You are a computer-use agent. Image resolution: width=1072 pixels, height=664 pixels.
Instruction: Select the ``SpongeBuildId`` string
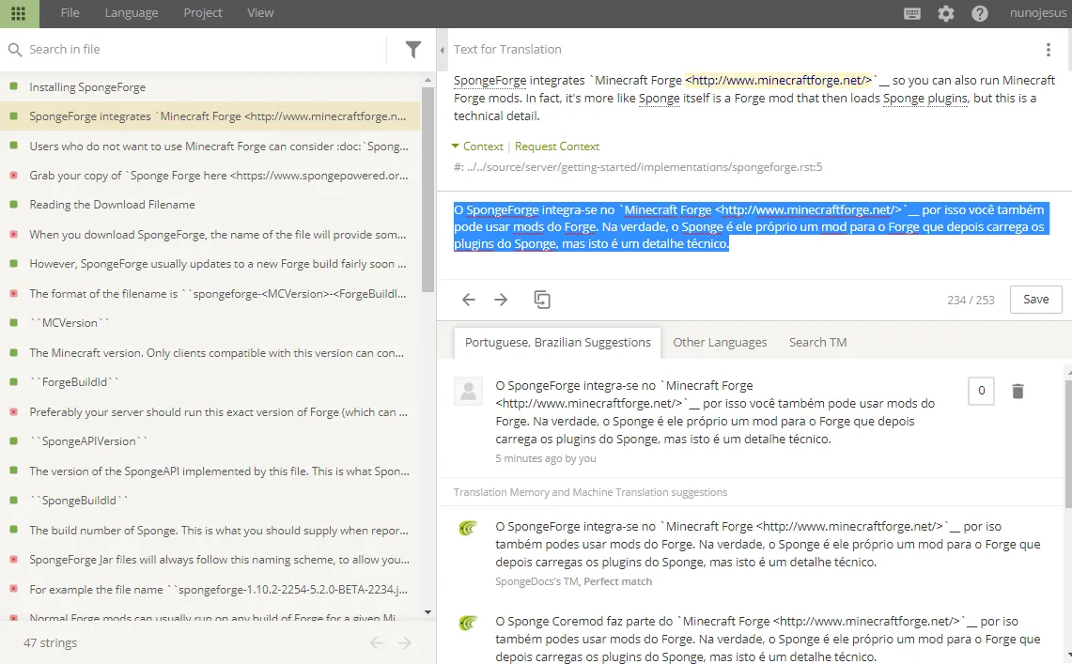click(210, 501)
